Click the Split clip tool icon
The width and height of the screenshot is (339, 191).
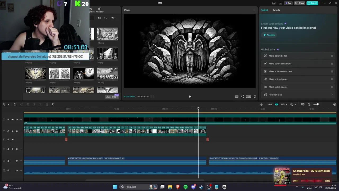(x=28, y=104)
